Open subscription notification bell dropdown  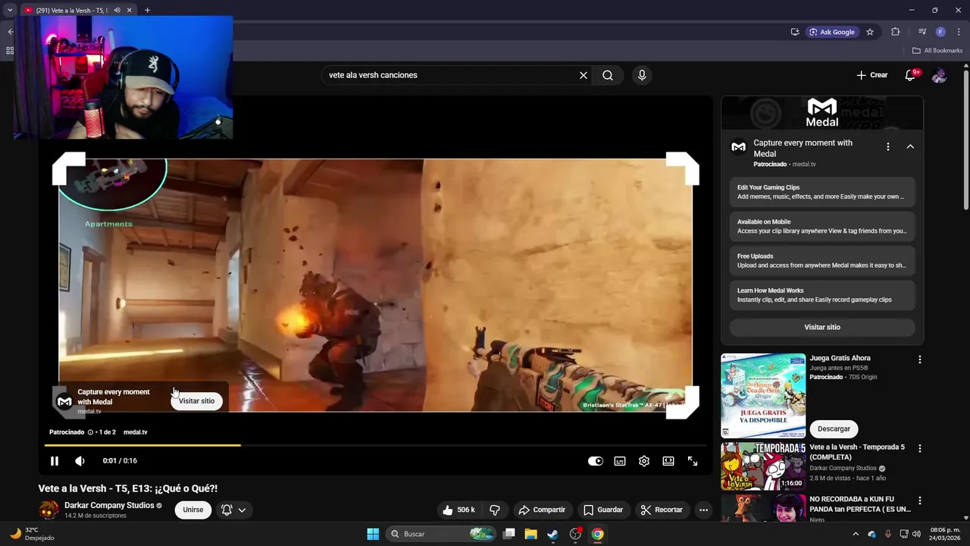[x=234, y=510]
